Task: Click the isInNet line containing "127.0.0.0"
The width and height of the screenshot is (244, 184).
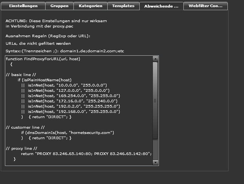Action: tap(66, 91)
